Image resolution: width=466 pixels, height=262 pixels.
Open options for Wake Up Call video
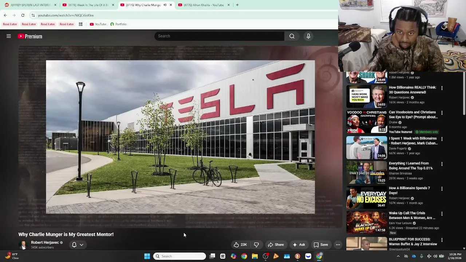442,214
